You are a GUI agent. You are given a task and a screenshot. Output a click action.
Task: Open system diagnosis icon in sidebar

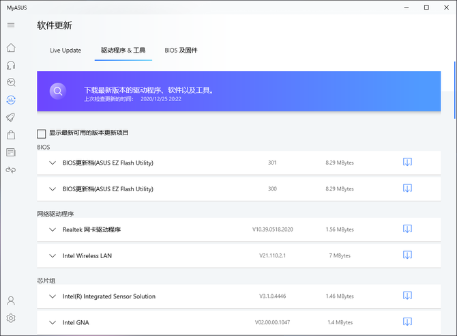[x=11, y=83]
